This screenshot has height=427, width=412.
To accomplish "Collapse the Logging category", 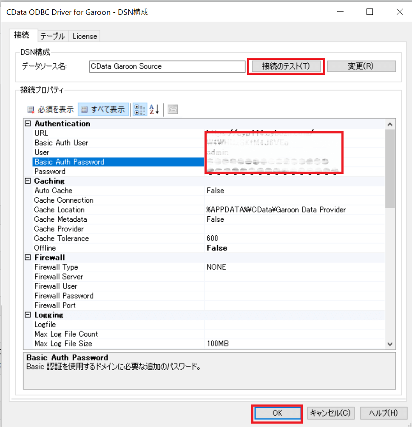I will point(28,315).
